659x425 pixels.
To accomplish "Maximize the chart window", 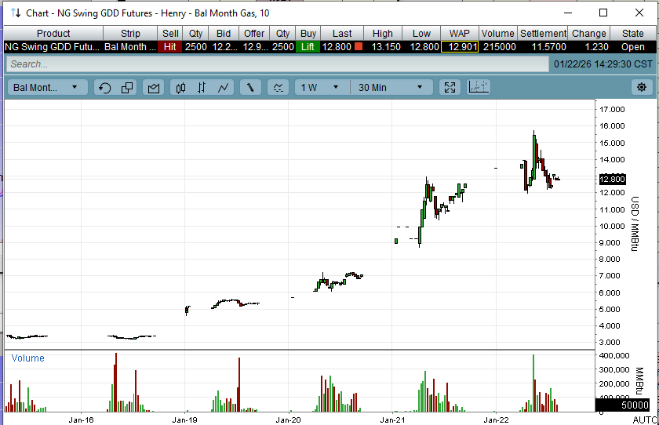I will [x=603, y=13].
